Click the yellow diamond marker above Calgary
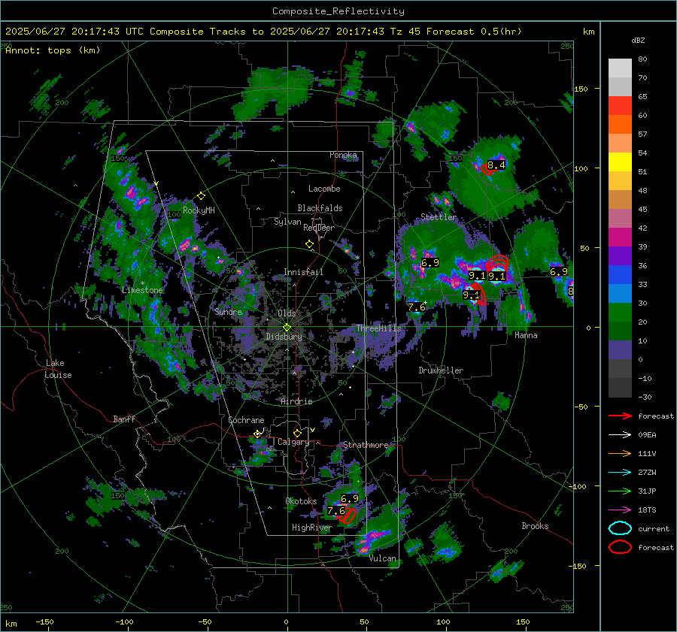 (297, 433)
